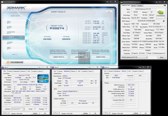Open SPD tab in left CPU-Z window
Screen dimensions: 168x116
29,71
